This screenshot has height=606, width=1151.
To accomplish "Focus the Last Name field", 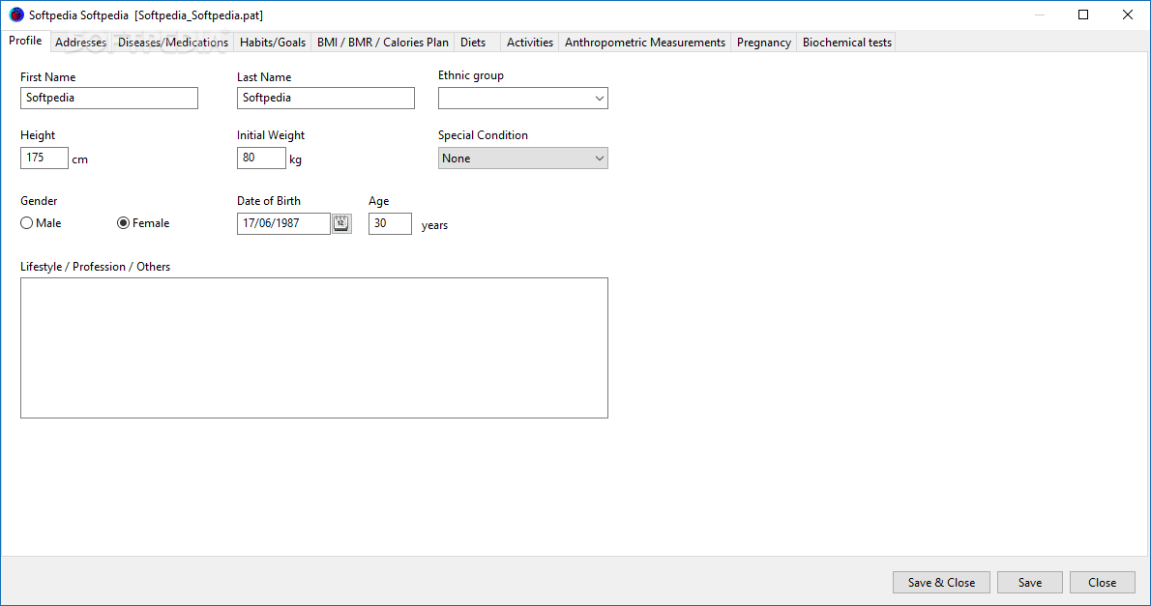I will point(326,99).
